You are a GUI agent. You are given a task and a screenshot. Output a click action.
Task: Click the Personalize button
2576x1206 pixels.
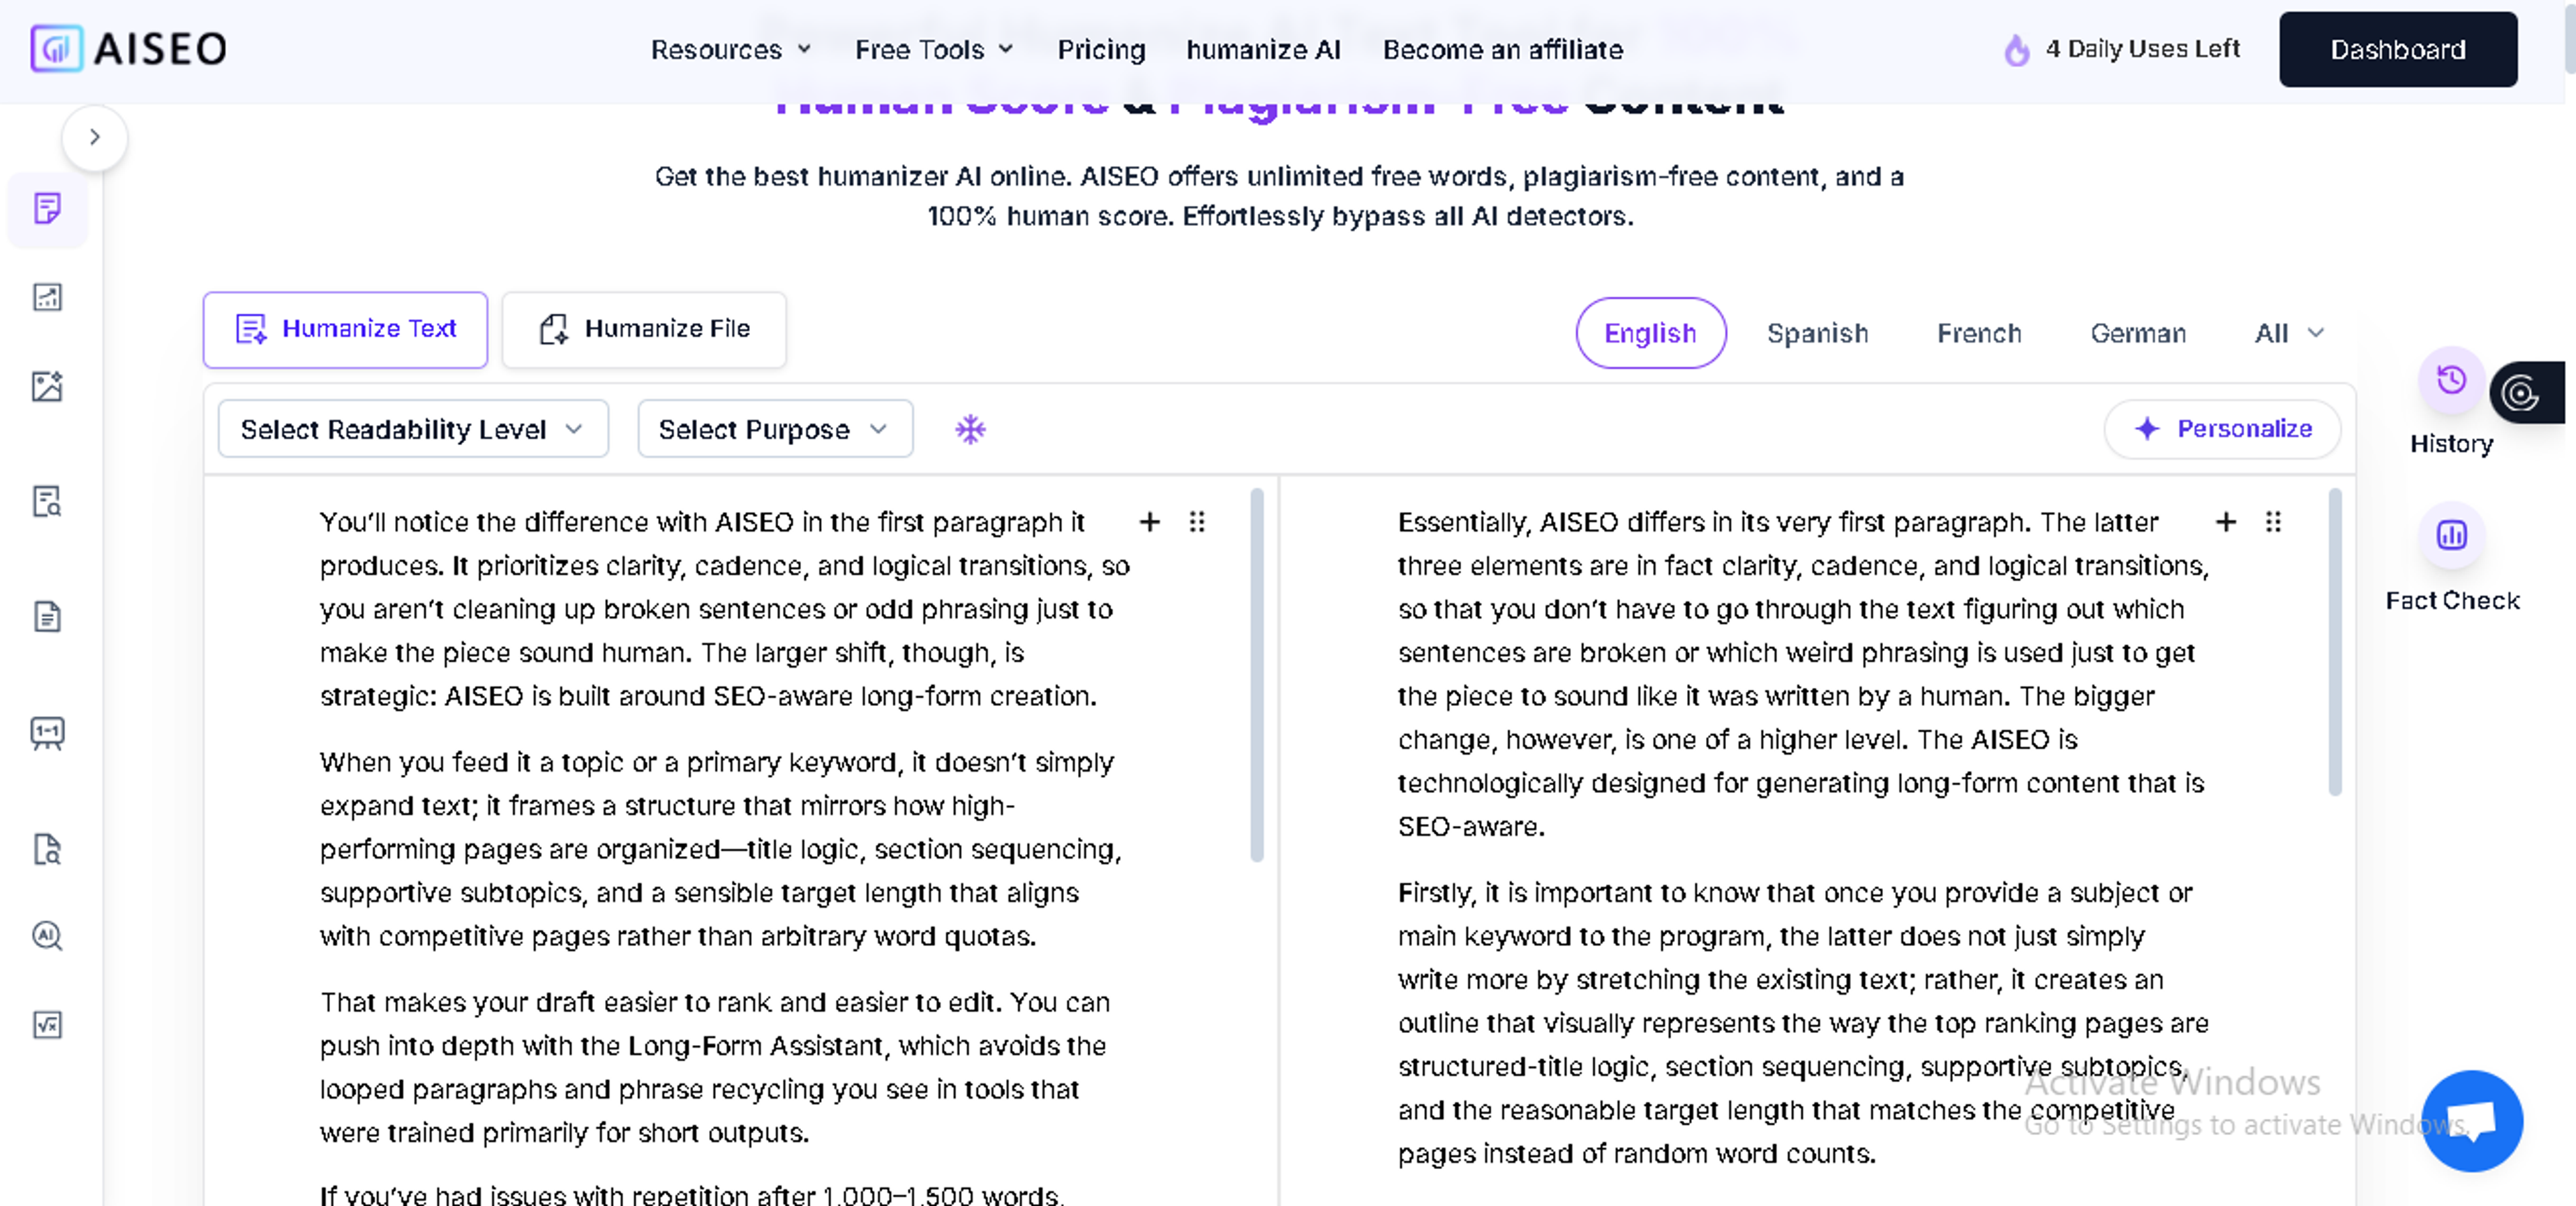[x=2222, y=428]
